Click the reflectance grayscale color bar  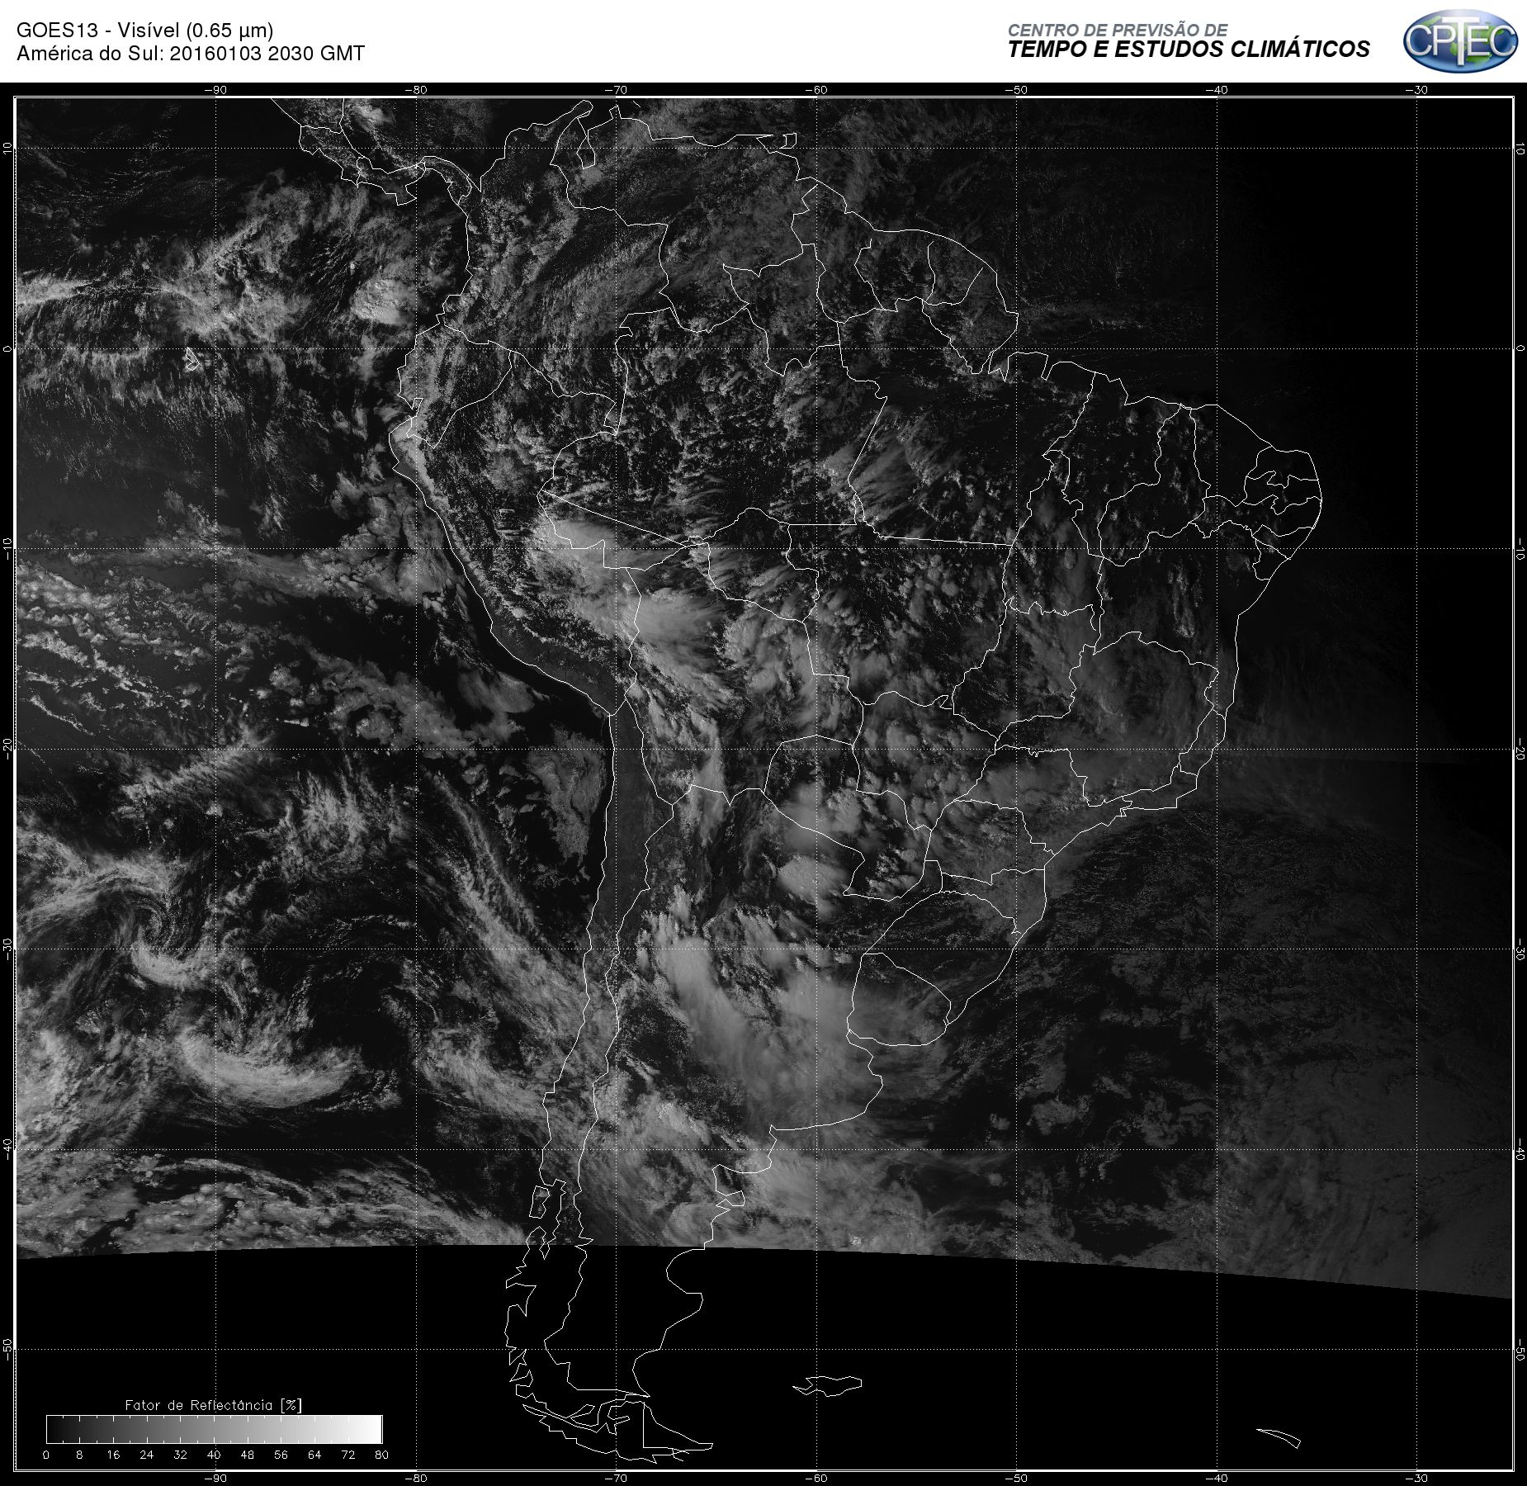click(x=214, y=1429)
